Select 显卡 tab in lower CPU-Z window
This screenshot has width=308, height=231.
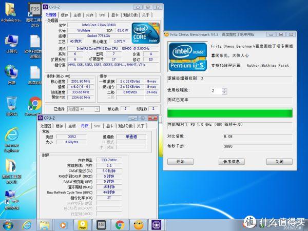point(110,126)
